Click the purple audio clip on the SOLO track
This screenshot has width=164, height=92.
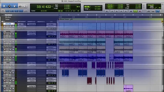tap(128, 88)
